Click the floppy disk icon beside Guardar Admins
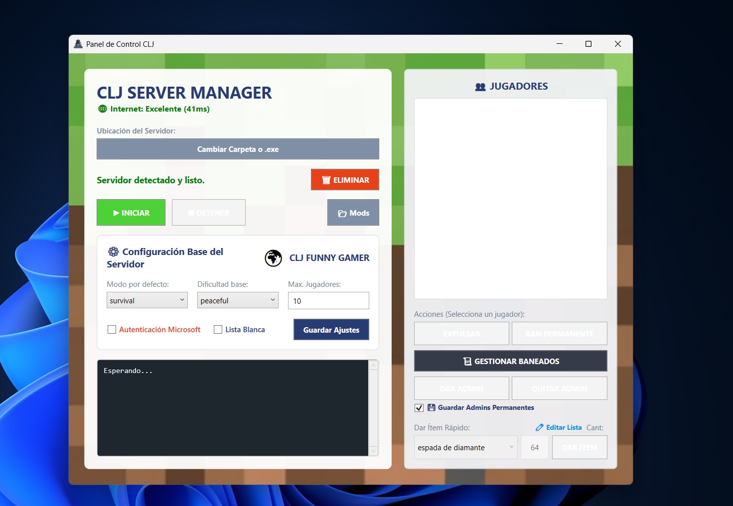The width and height of the screenshot is (733, 506). 432,407
